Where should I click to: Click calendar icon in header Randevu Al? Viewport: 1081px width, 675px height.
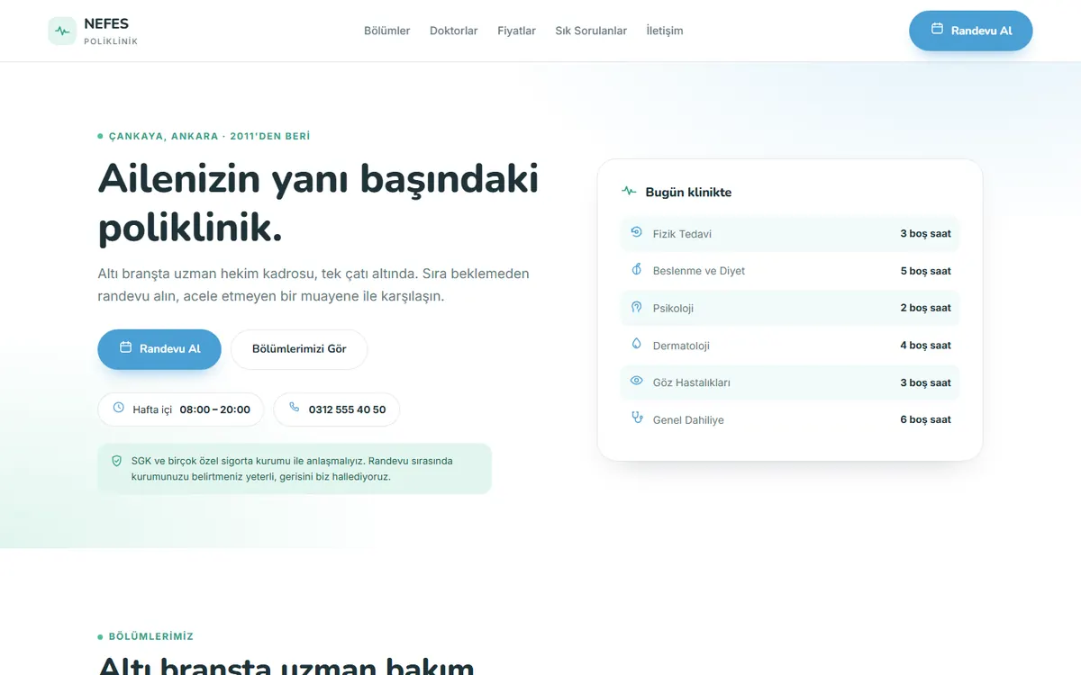tap(937, 30)
